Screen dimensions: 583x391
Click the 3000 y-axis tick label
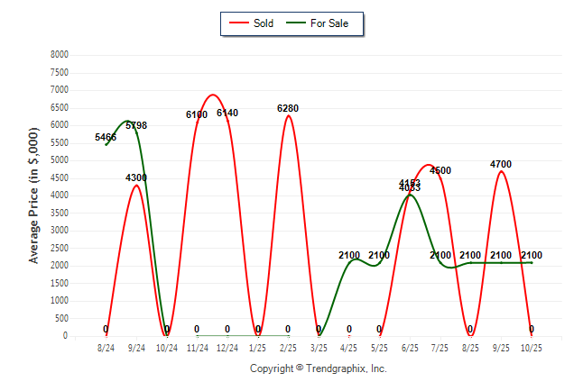tap(59, 231)
